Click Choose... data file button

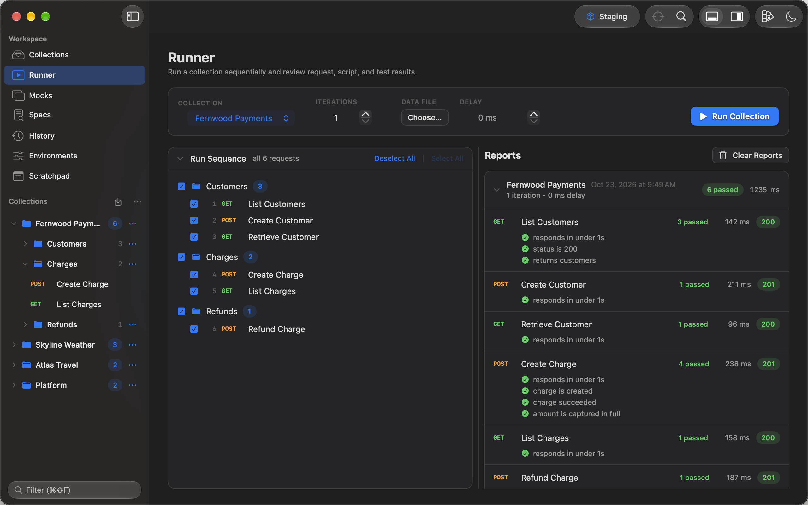pyautogui.click(x=425, y=117)
